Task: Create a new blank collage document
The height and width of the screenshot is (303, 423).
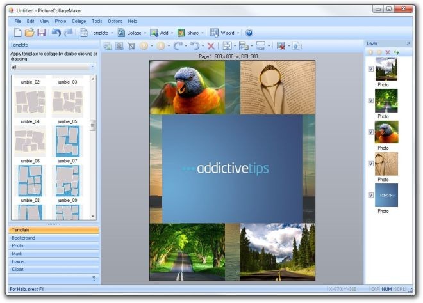Action: 17,33
